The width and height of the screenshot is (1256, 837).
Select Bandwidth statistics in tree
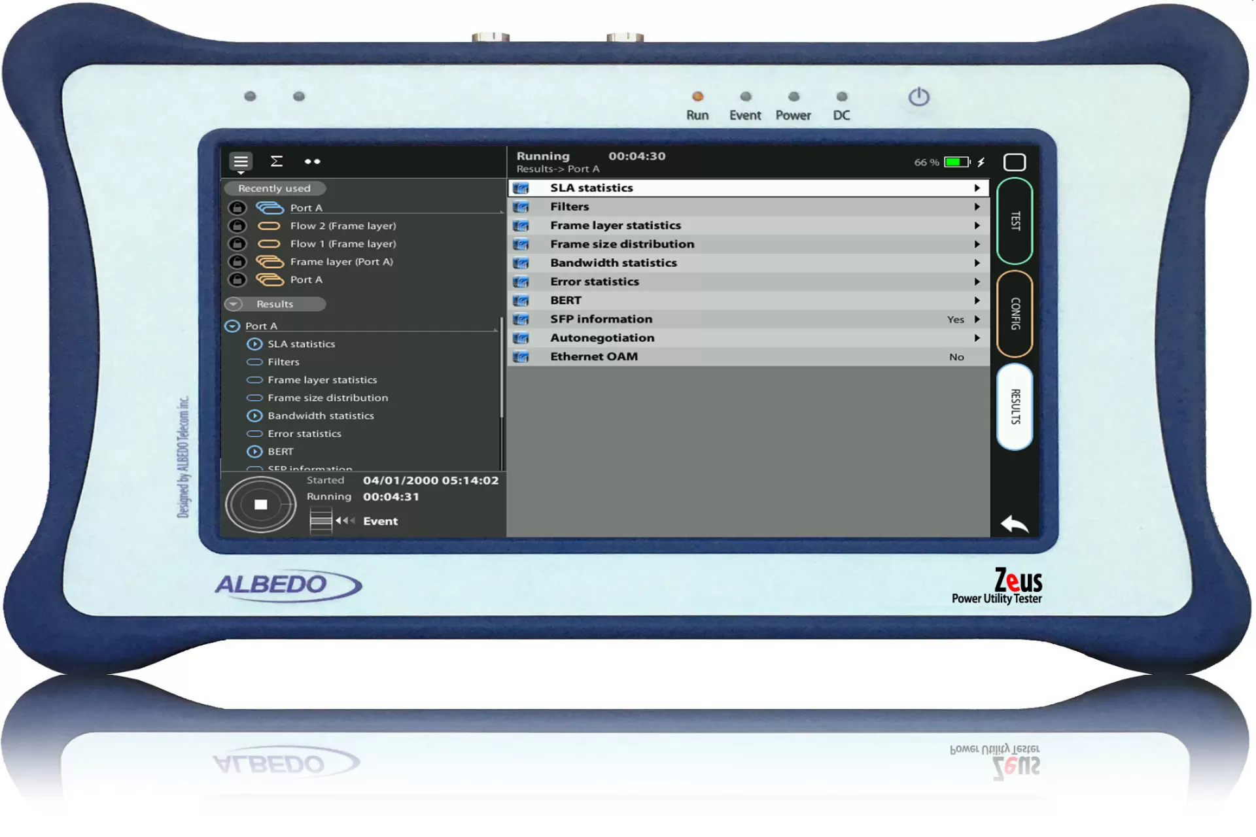point(321,416)
